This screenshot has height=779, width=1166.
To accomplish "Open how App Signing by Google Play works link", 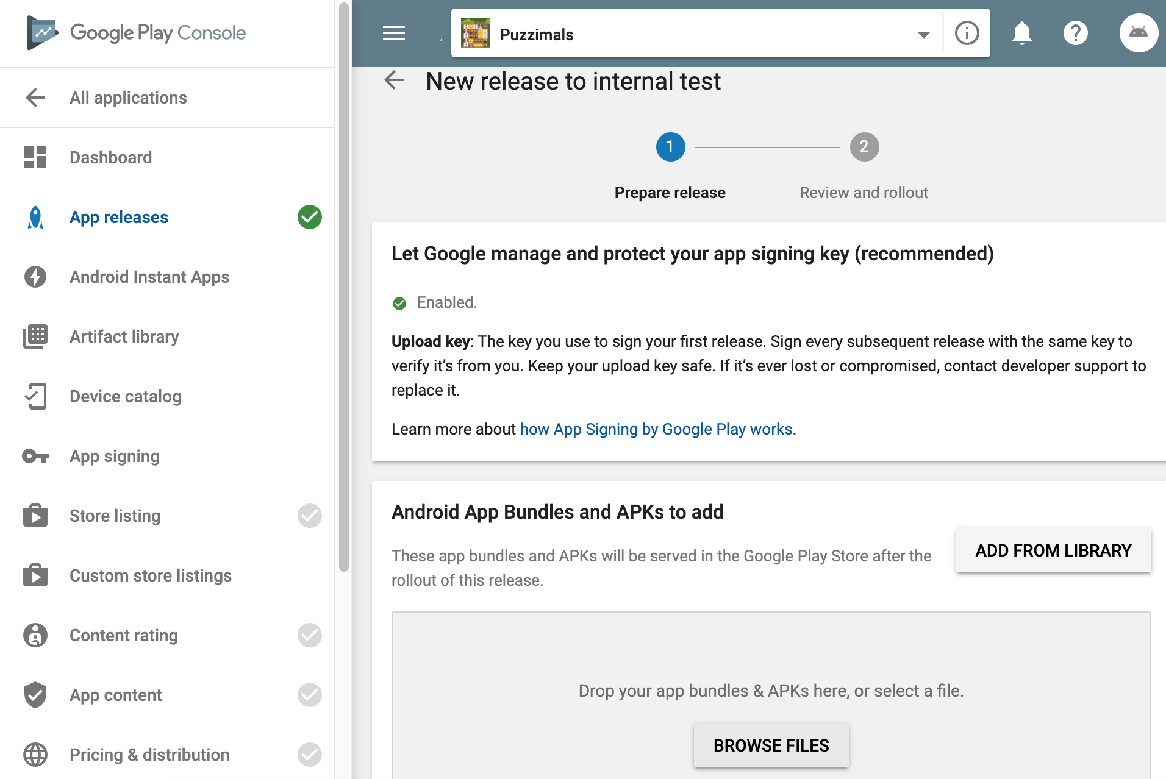I will (656, 429).
